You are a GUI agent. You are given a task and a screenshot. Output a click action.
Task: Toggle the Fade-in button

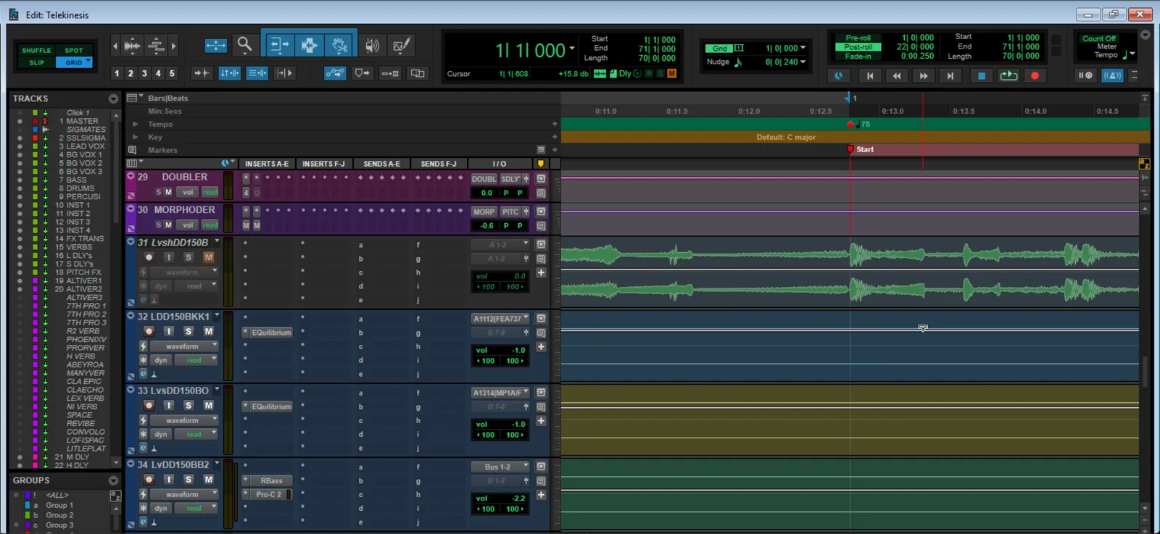pos(858,57)
